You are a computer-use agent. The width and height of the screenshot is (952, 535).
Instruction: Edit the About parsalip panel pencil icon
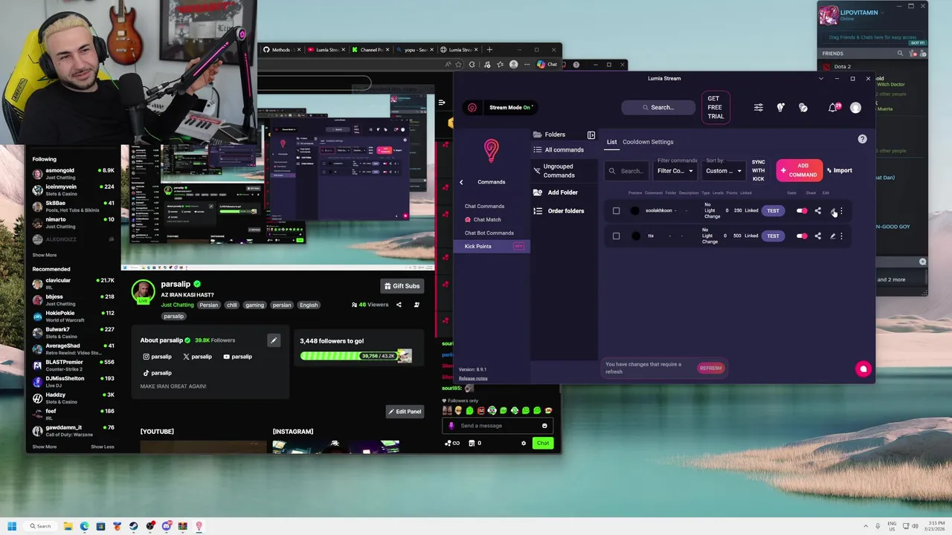pyautogui.click(x=274, y=340)
